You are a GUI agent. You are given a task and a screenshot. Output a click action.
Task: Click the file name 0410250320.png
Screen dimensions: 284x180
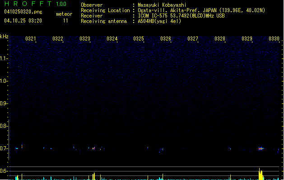click(23, 12)
